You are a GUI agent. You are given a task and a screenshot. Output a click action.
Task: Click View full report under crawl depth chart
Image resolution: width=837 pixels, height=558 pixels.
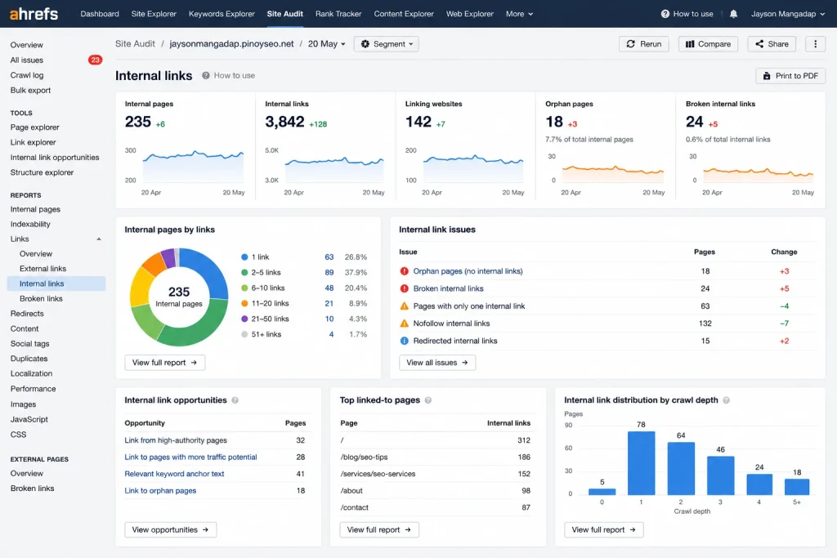604,529
